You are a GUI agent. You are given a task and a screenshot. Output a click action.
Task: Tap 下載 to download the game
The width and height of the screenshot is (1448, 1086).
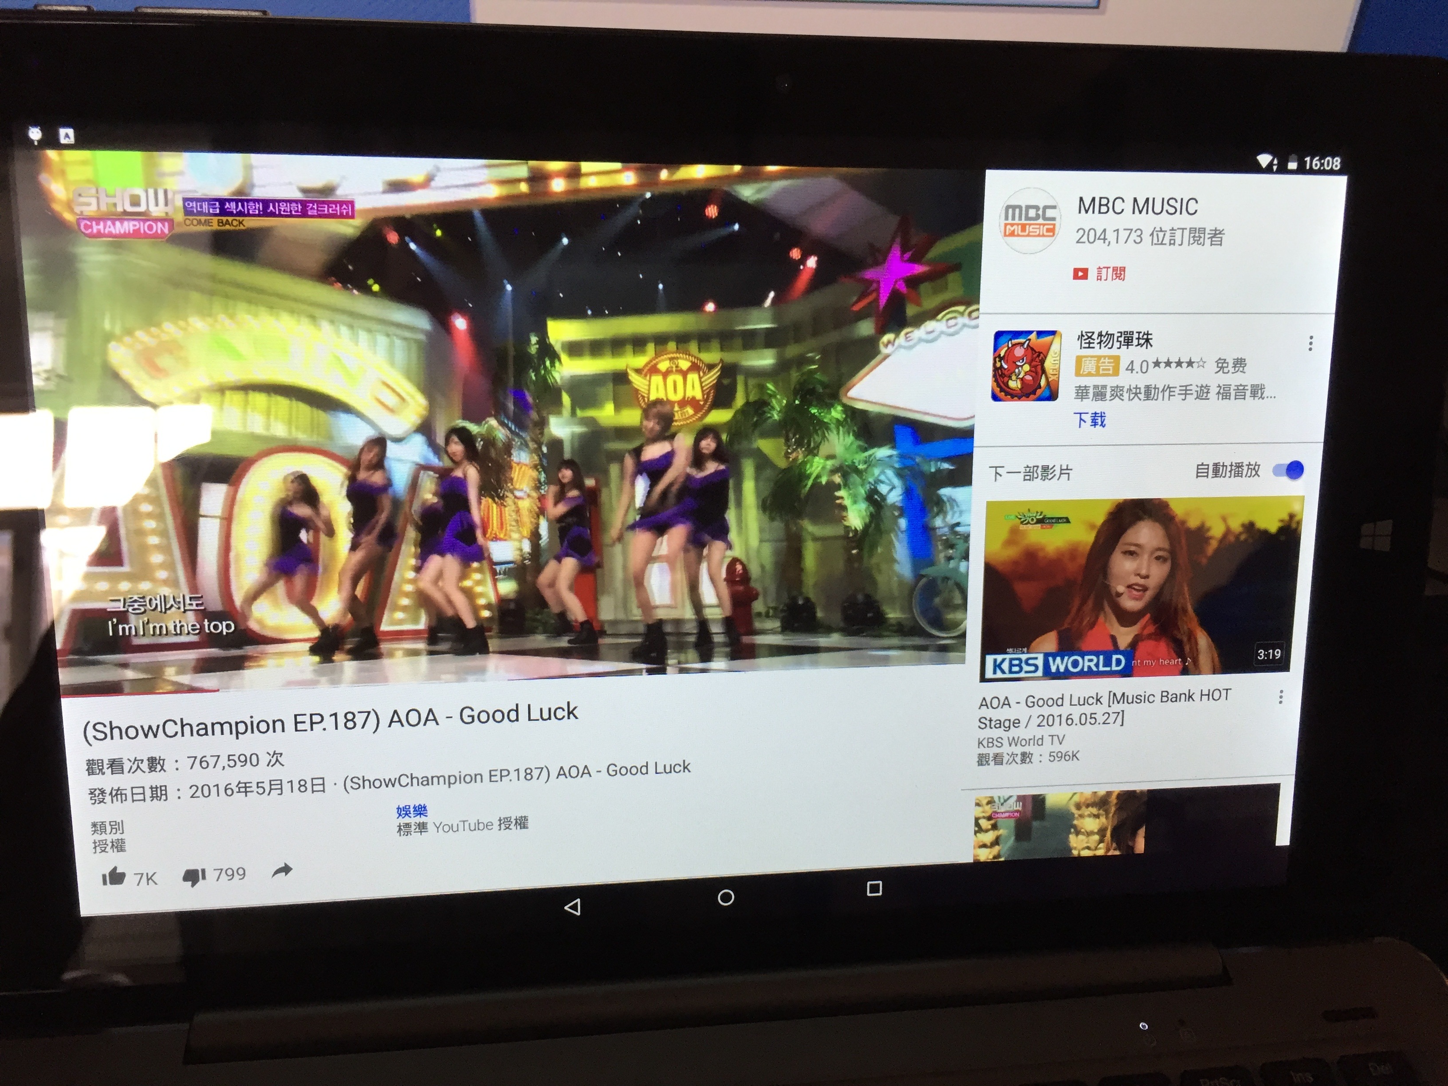(x=1089, y=420)
